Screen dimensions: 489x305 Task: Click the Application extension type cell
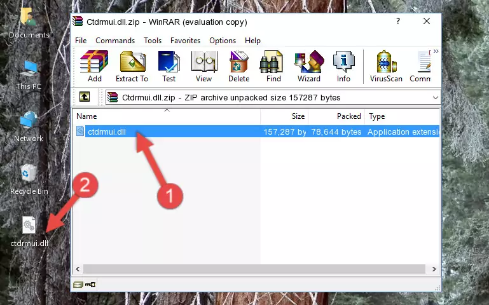(x=403, y=132)
